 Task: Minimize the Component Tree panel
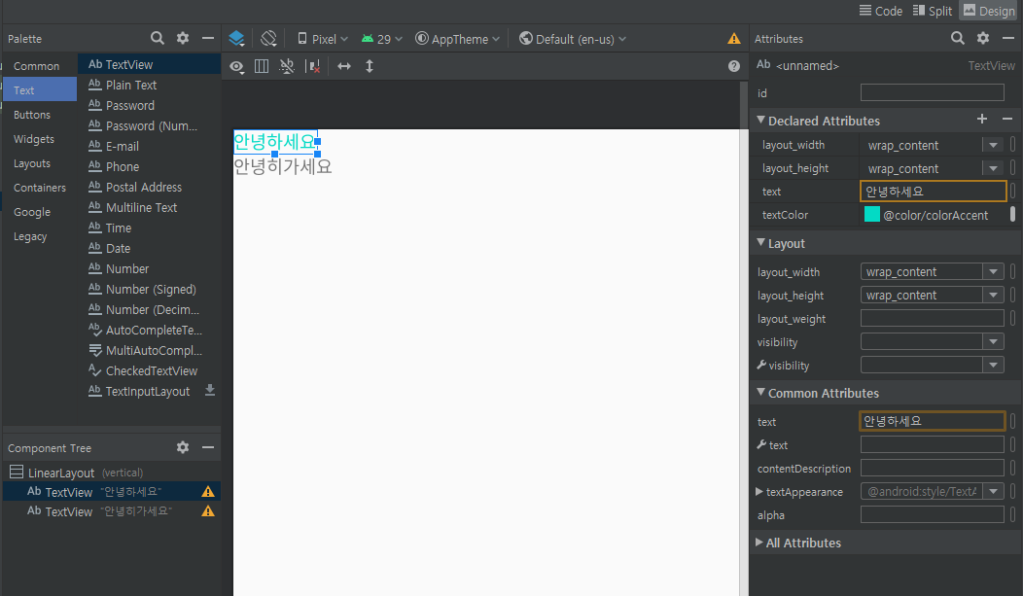pyautogui.click(x=208, y=447)
